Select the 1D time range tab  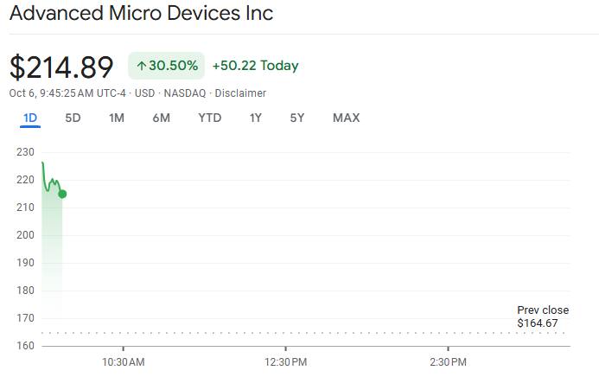point(30,118)
